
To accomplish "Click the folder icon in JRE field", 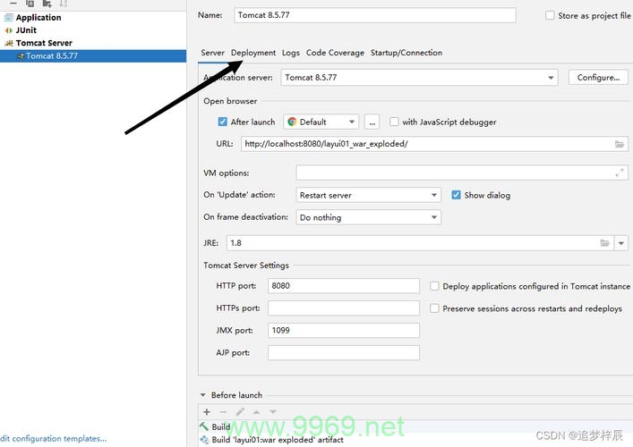I will point(604,243).
